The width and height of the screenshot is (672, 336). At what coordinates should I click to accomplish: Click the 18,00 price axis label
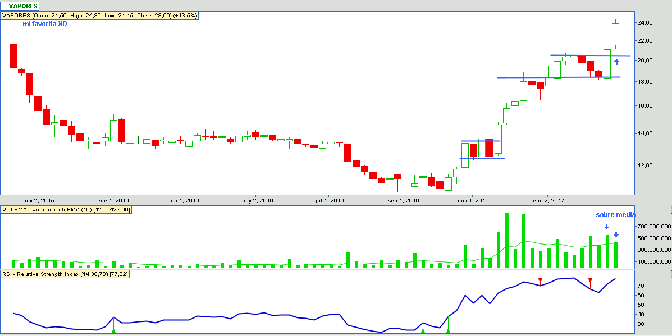[x=644, y=82]
